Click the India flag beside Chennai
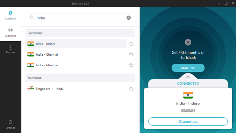This screenshot has width=236, height=133. coord(31,54)
